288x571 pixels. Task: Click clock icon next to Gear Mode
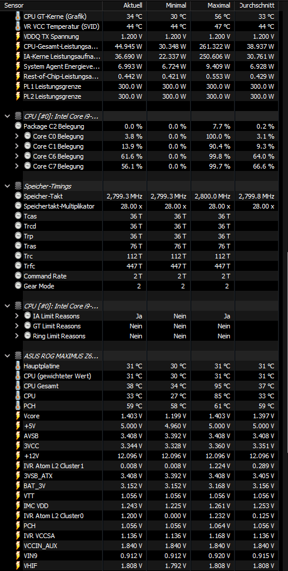(x=18, y=286)
